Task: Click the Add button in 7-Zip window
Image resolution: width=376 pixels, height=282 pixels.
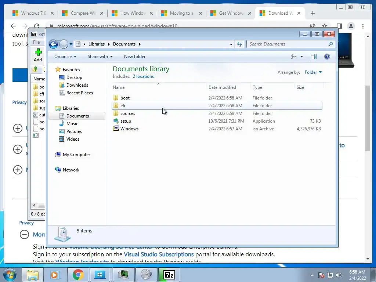Action: point(38,55)
